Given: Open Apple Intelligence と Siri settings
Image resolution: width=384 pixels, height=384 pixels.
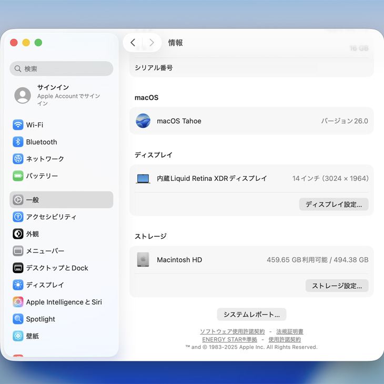Looking at the screenshot, I should click(x=64, y=302).
